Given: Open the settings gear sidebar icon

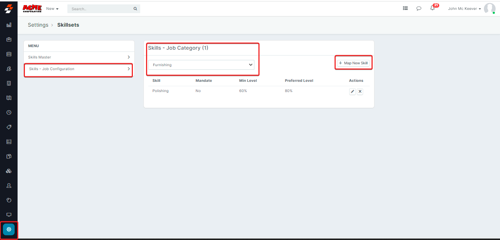Looking at the screenshot, I should [9, 229].
